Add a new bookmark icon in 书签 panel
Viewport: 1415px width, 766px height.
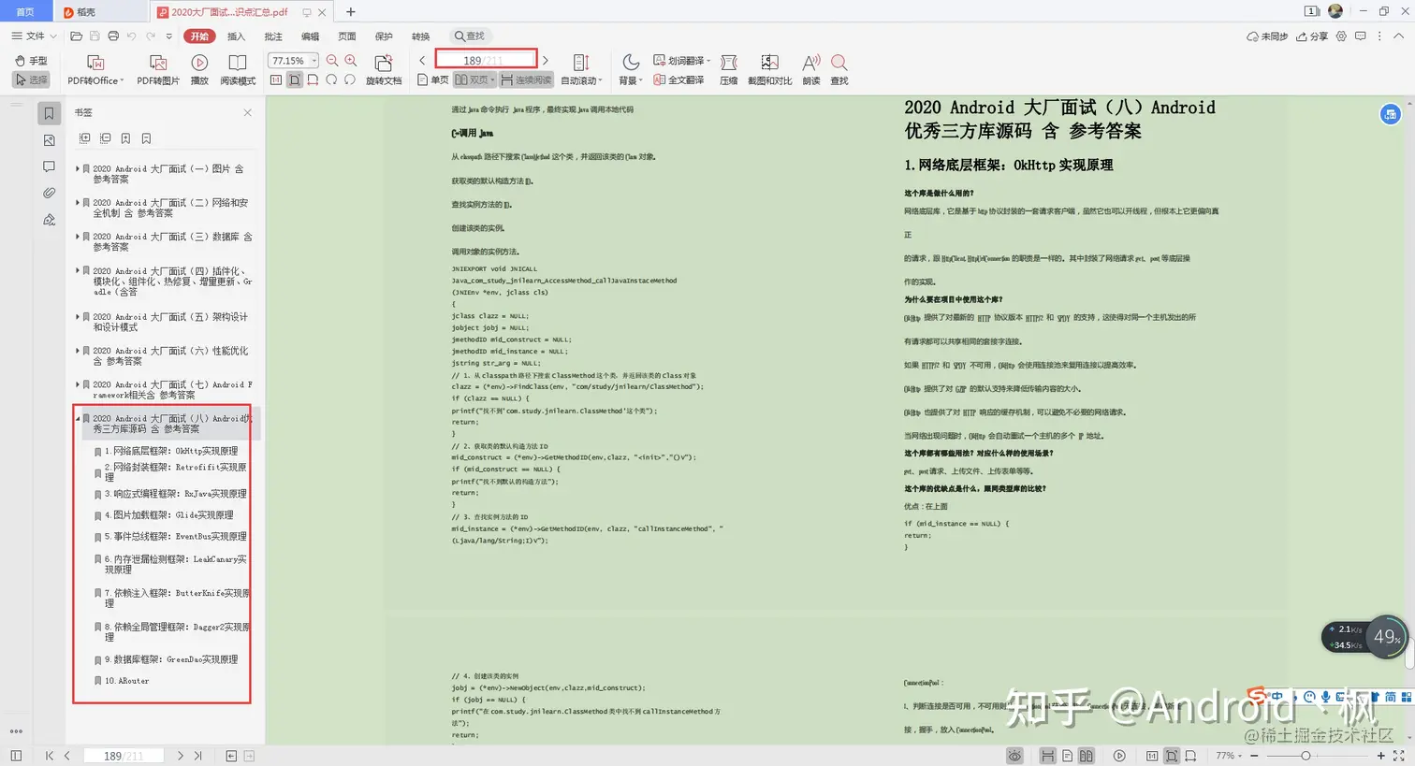(126, 138)
